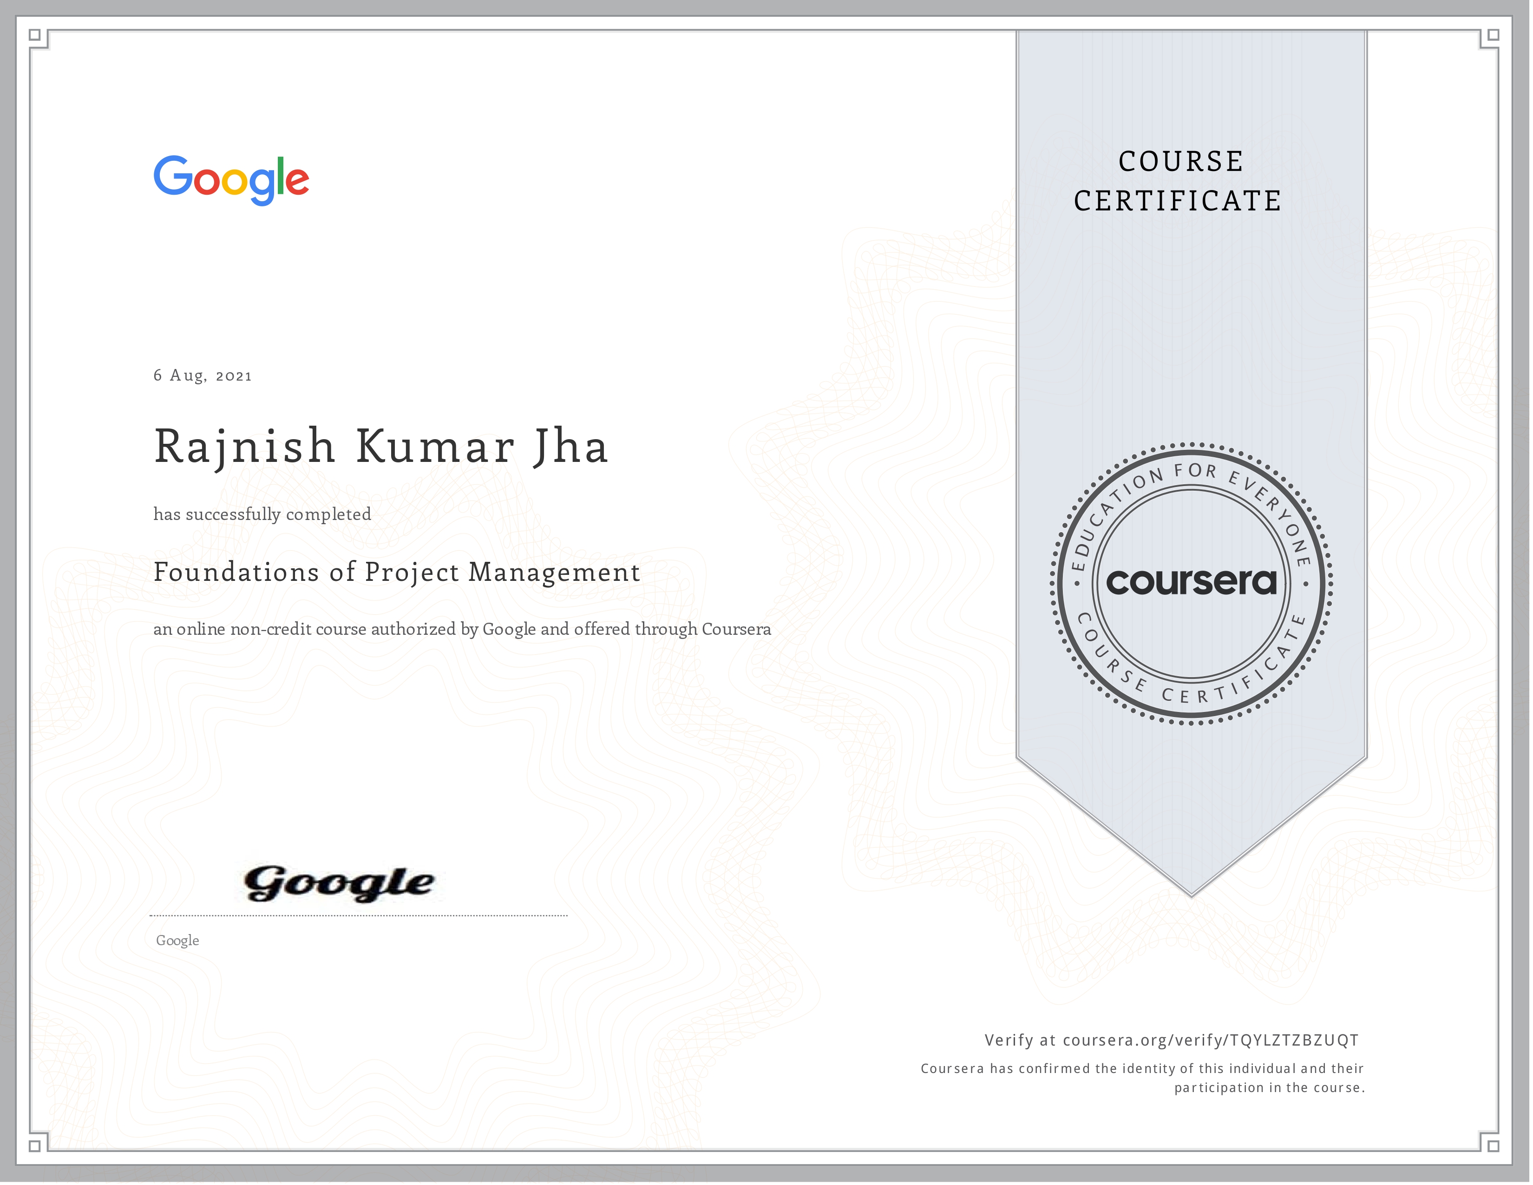Screen dimensions: 1533x1185
Task: Select the name Rajnish Kumar Jha
Action: [380, 447]
